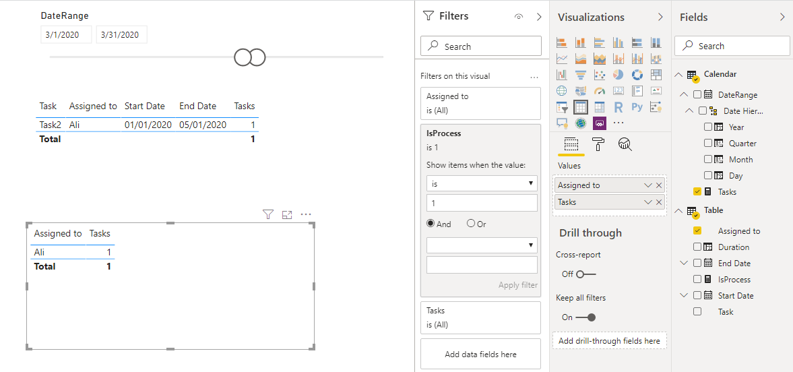Select the gauge visualization
Screen dimensions: 793x372
[x=600, y=91]
